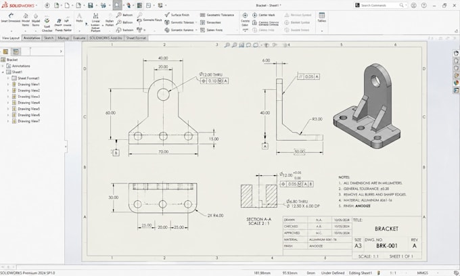Viewport: 460px width, 276px height.
Task: Choose the Note annotation tool
Action: pos(79,18)
